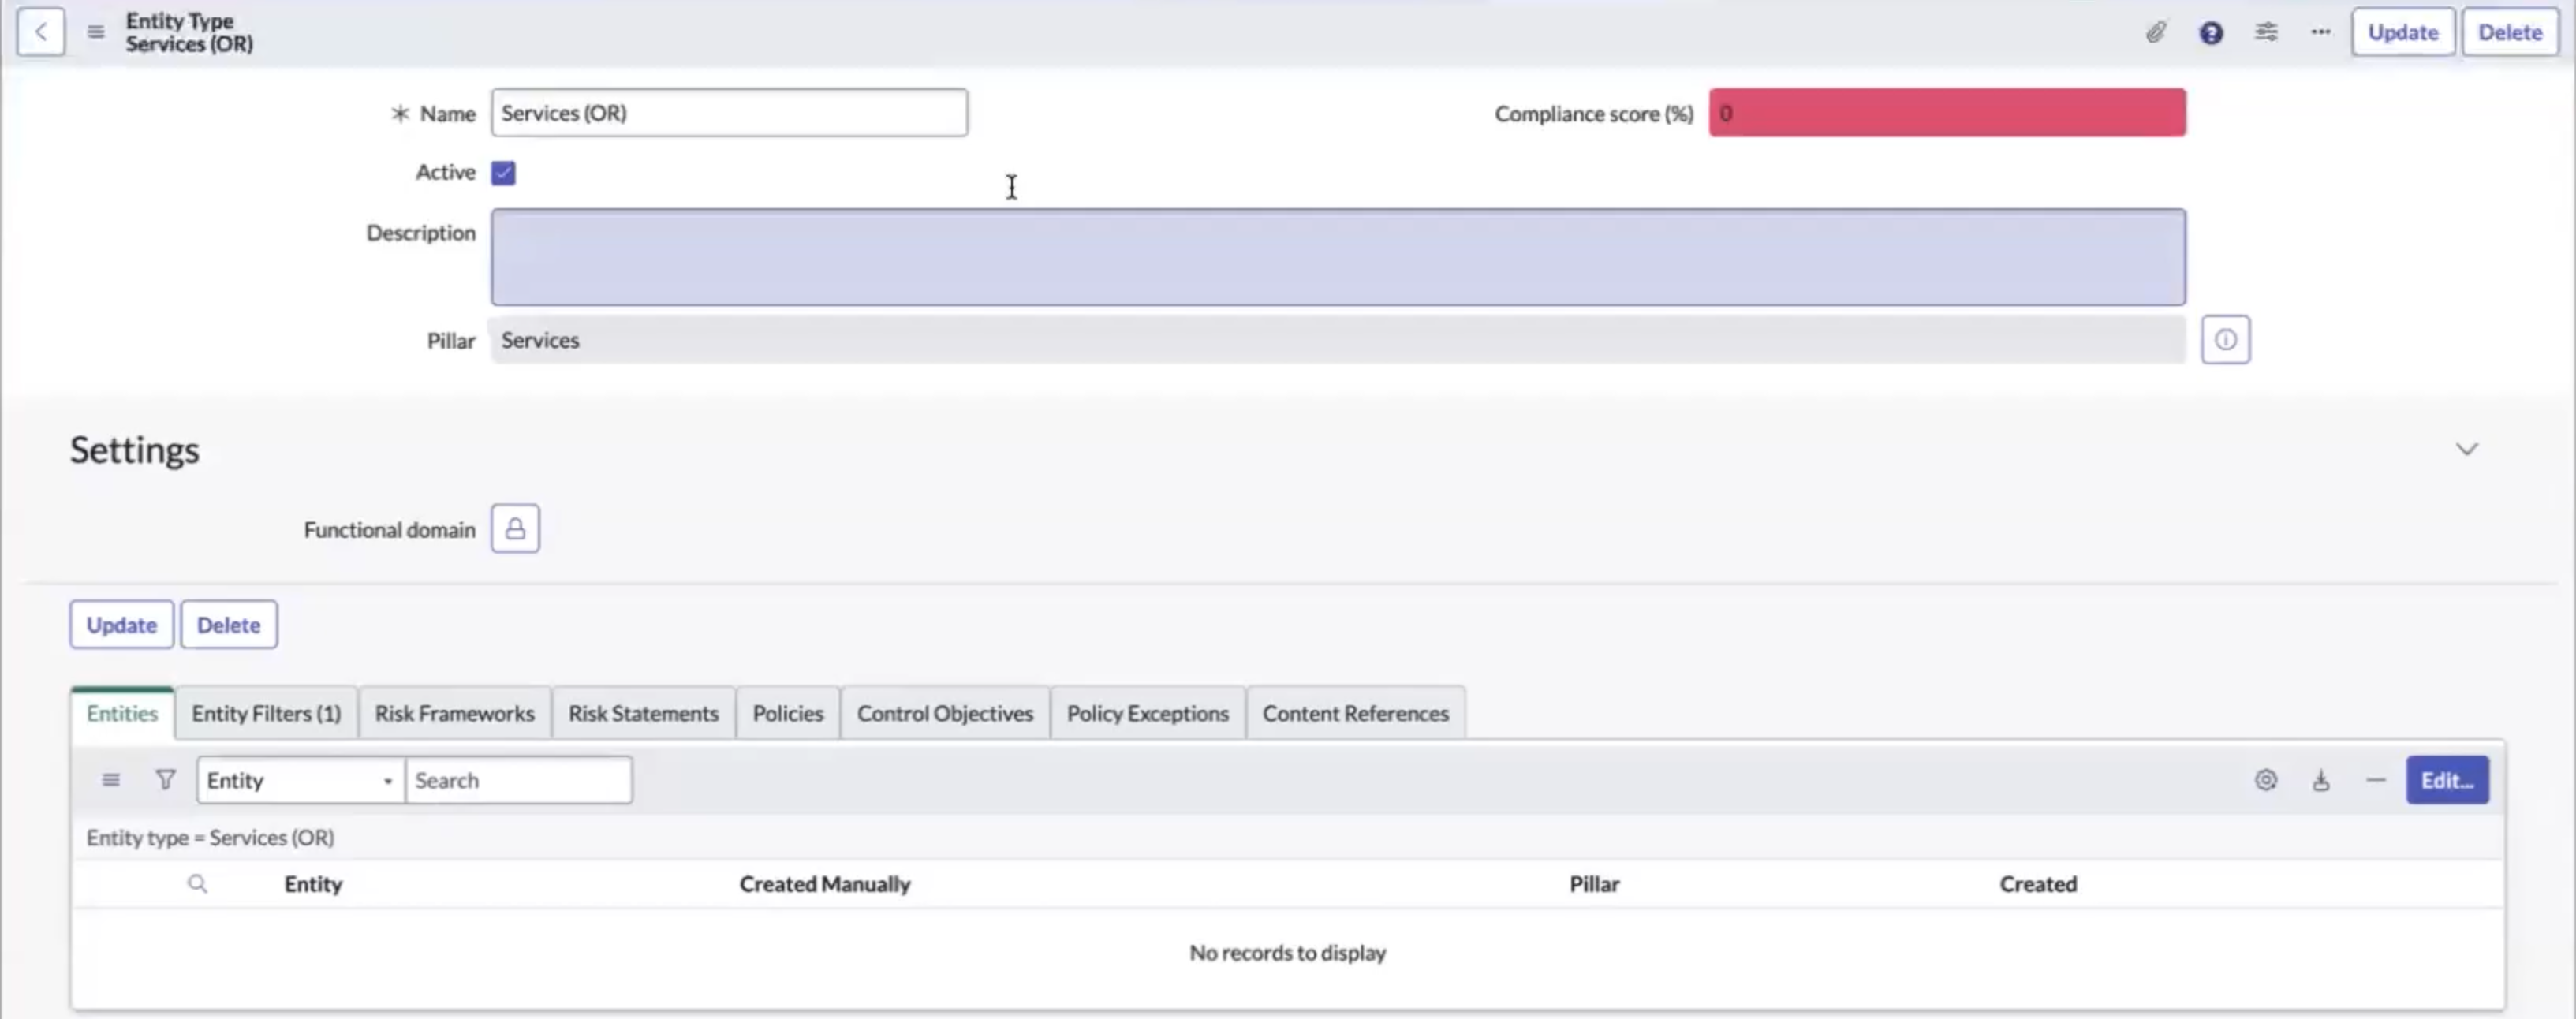The image size is (2576, 1019).
Task: Open the Entity search field dropdown
Action: coord(301,780)
